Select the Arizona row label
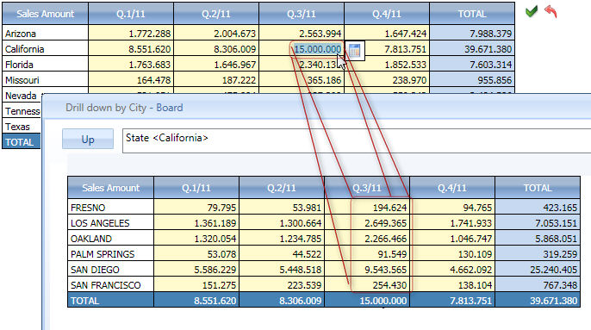591x330 pixels. coord(21,34)
